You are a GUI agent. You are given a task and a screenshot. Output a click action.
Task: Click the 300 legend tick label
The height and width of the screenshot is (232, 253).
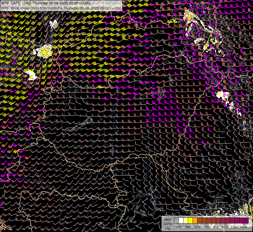tap(188, 227)
